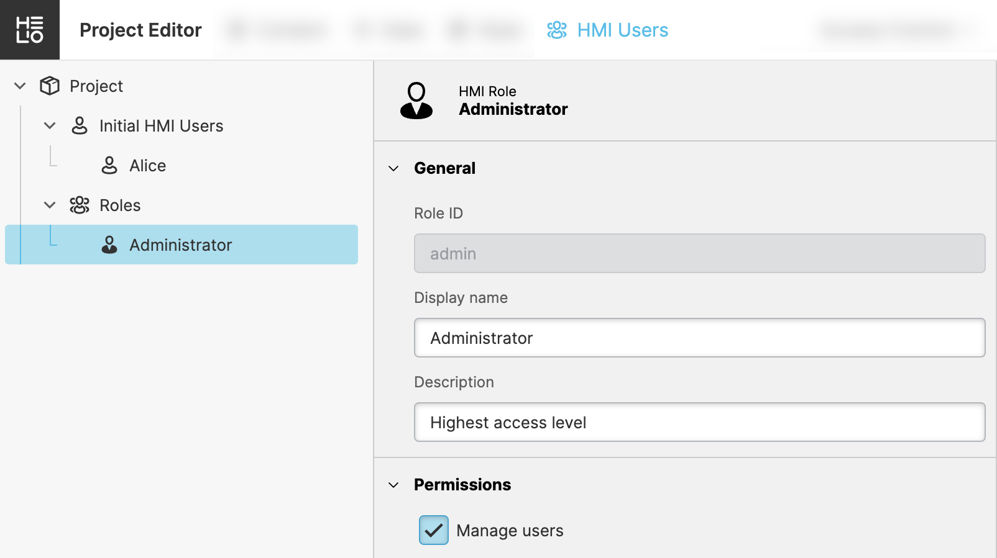
Task: Click Alice's user icon in tree
Action: coord(109,165)
